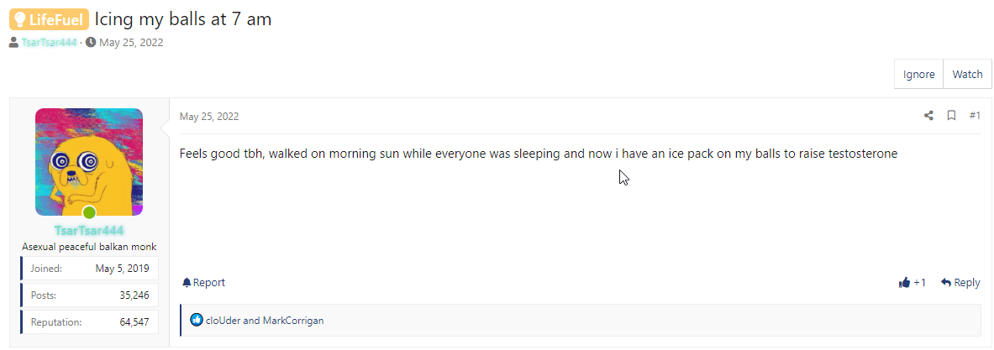Open TsarTsar444 username below avatar
994x350 pixels.
click(x=89, y=230)
